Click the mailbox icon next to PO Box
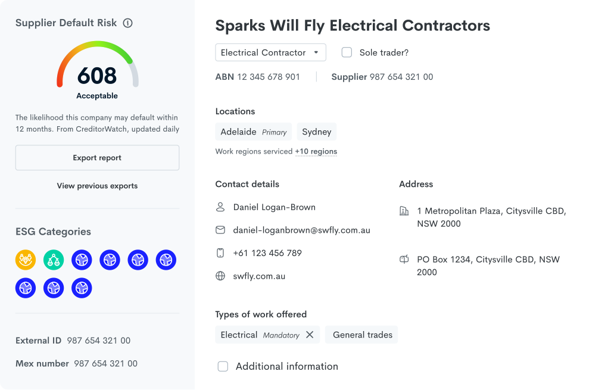 [404, 260]
